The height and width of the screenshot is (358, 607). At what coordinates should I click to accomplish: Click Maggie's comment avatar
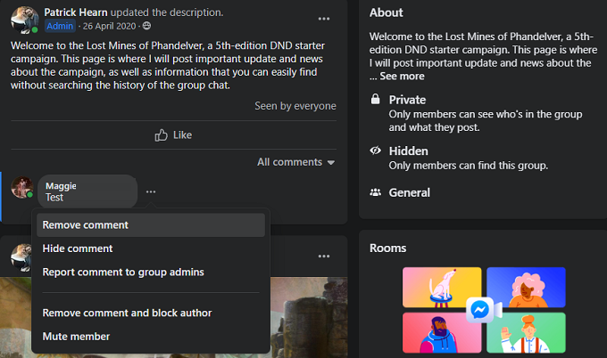point(22,188)
